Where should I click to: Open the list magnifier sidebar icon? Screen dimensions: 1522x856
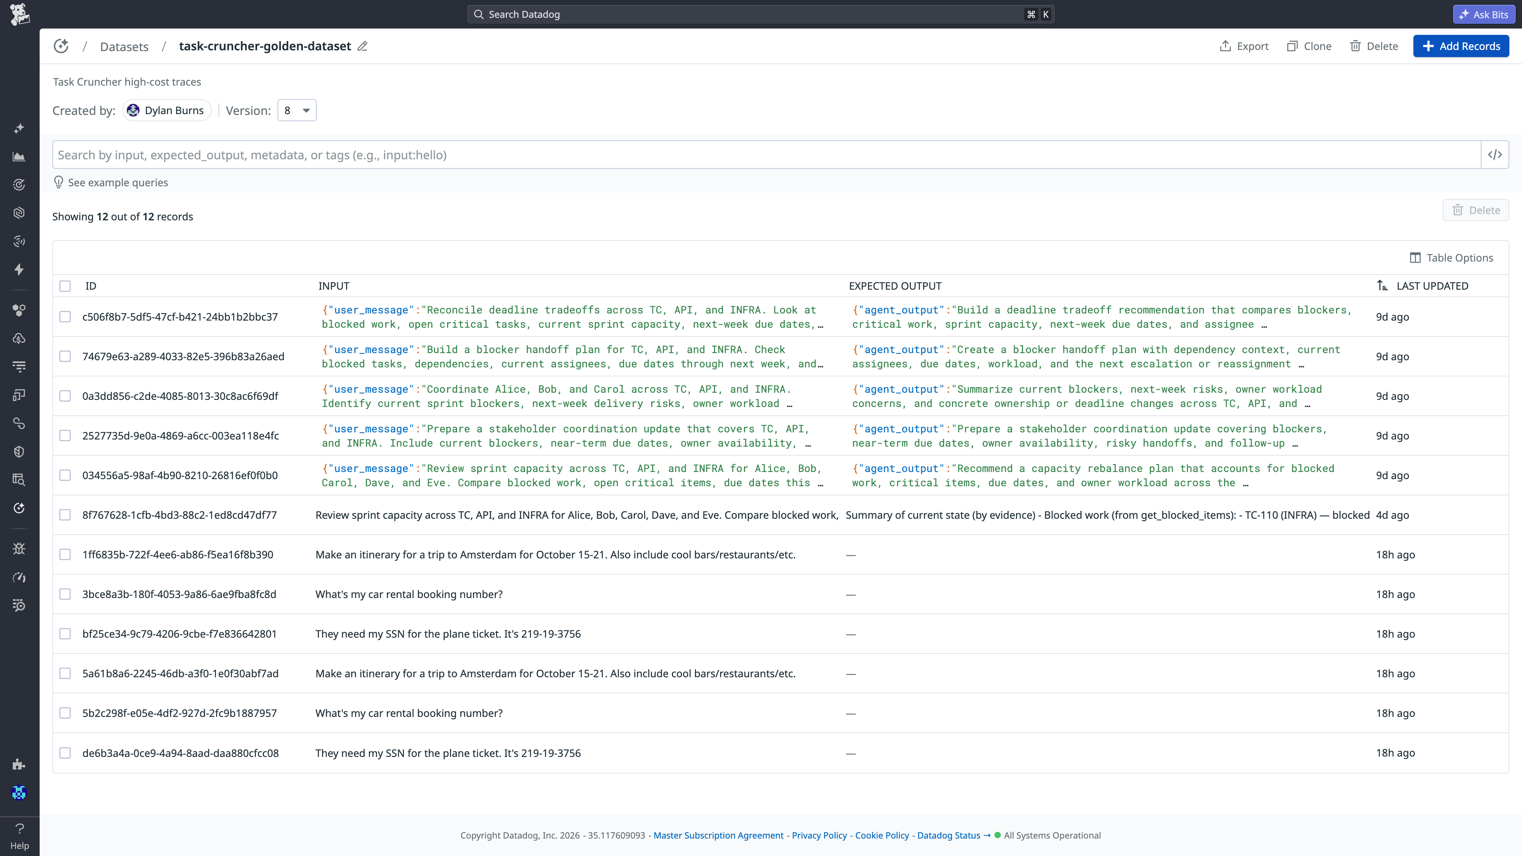19,605
